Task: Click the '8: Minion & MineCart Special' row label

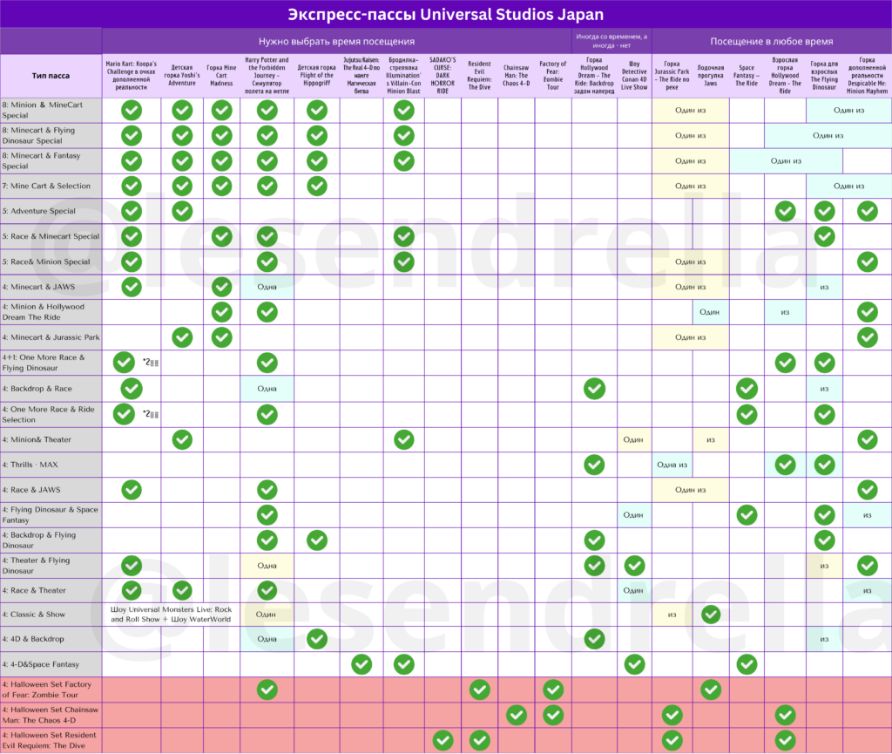Action: [x=51, y=111]
